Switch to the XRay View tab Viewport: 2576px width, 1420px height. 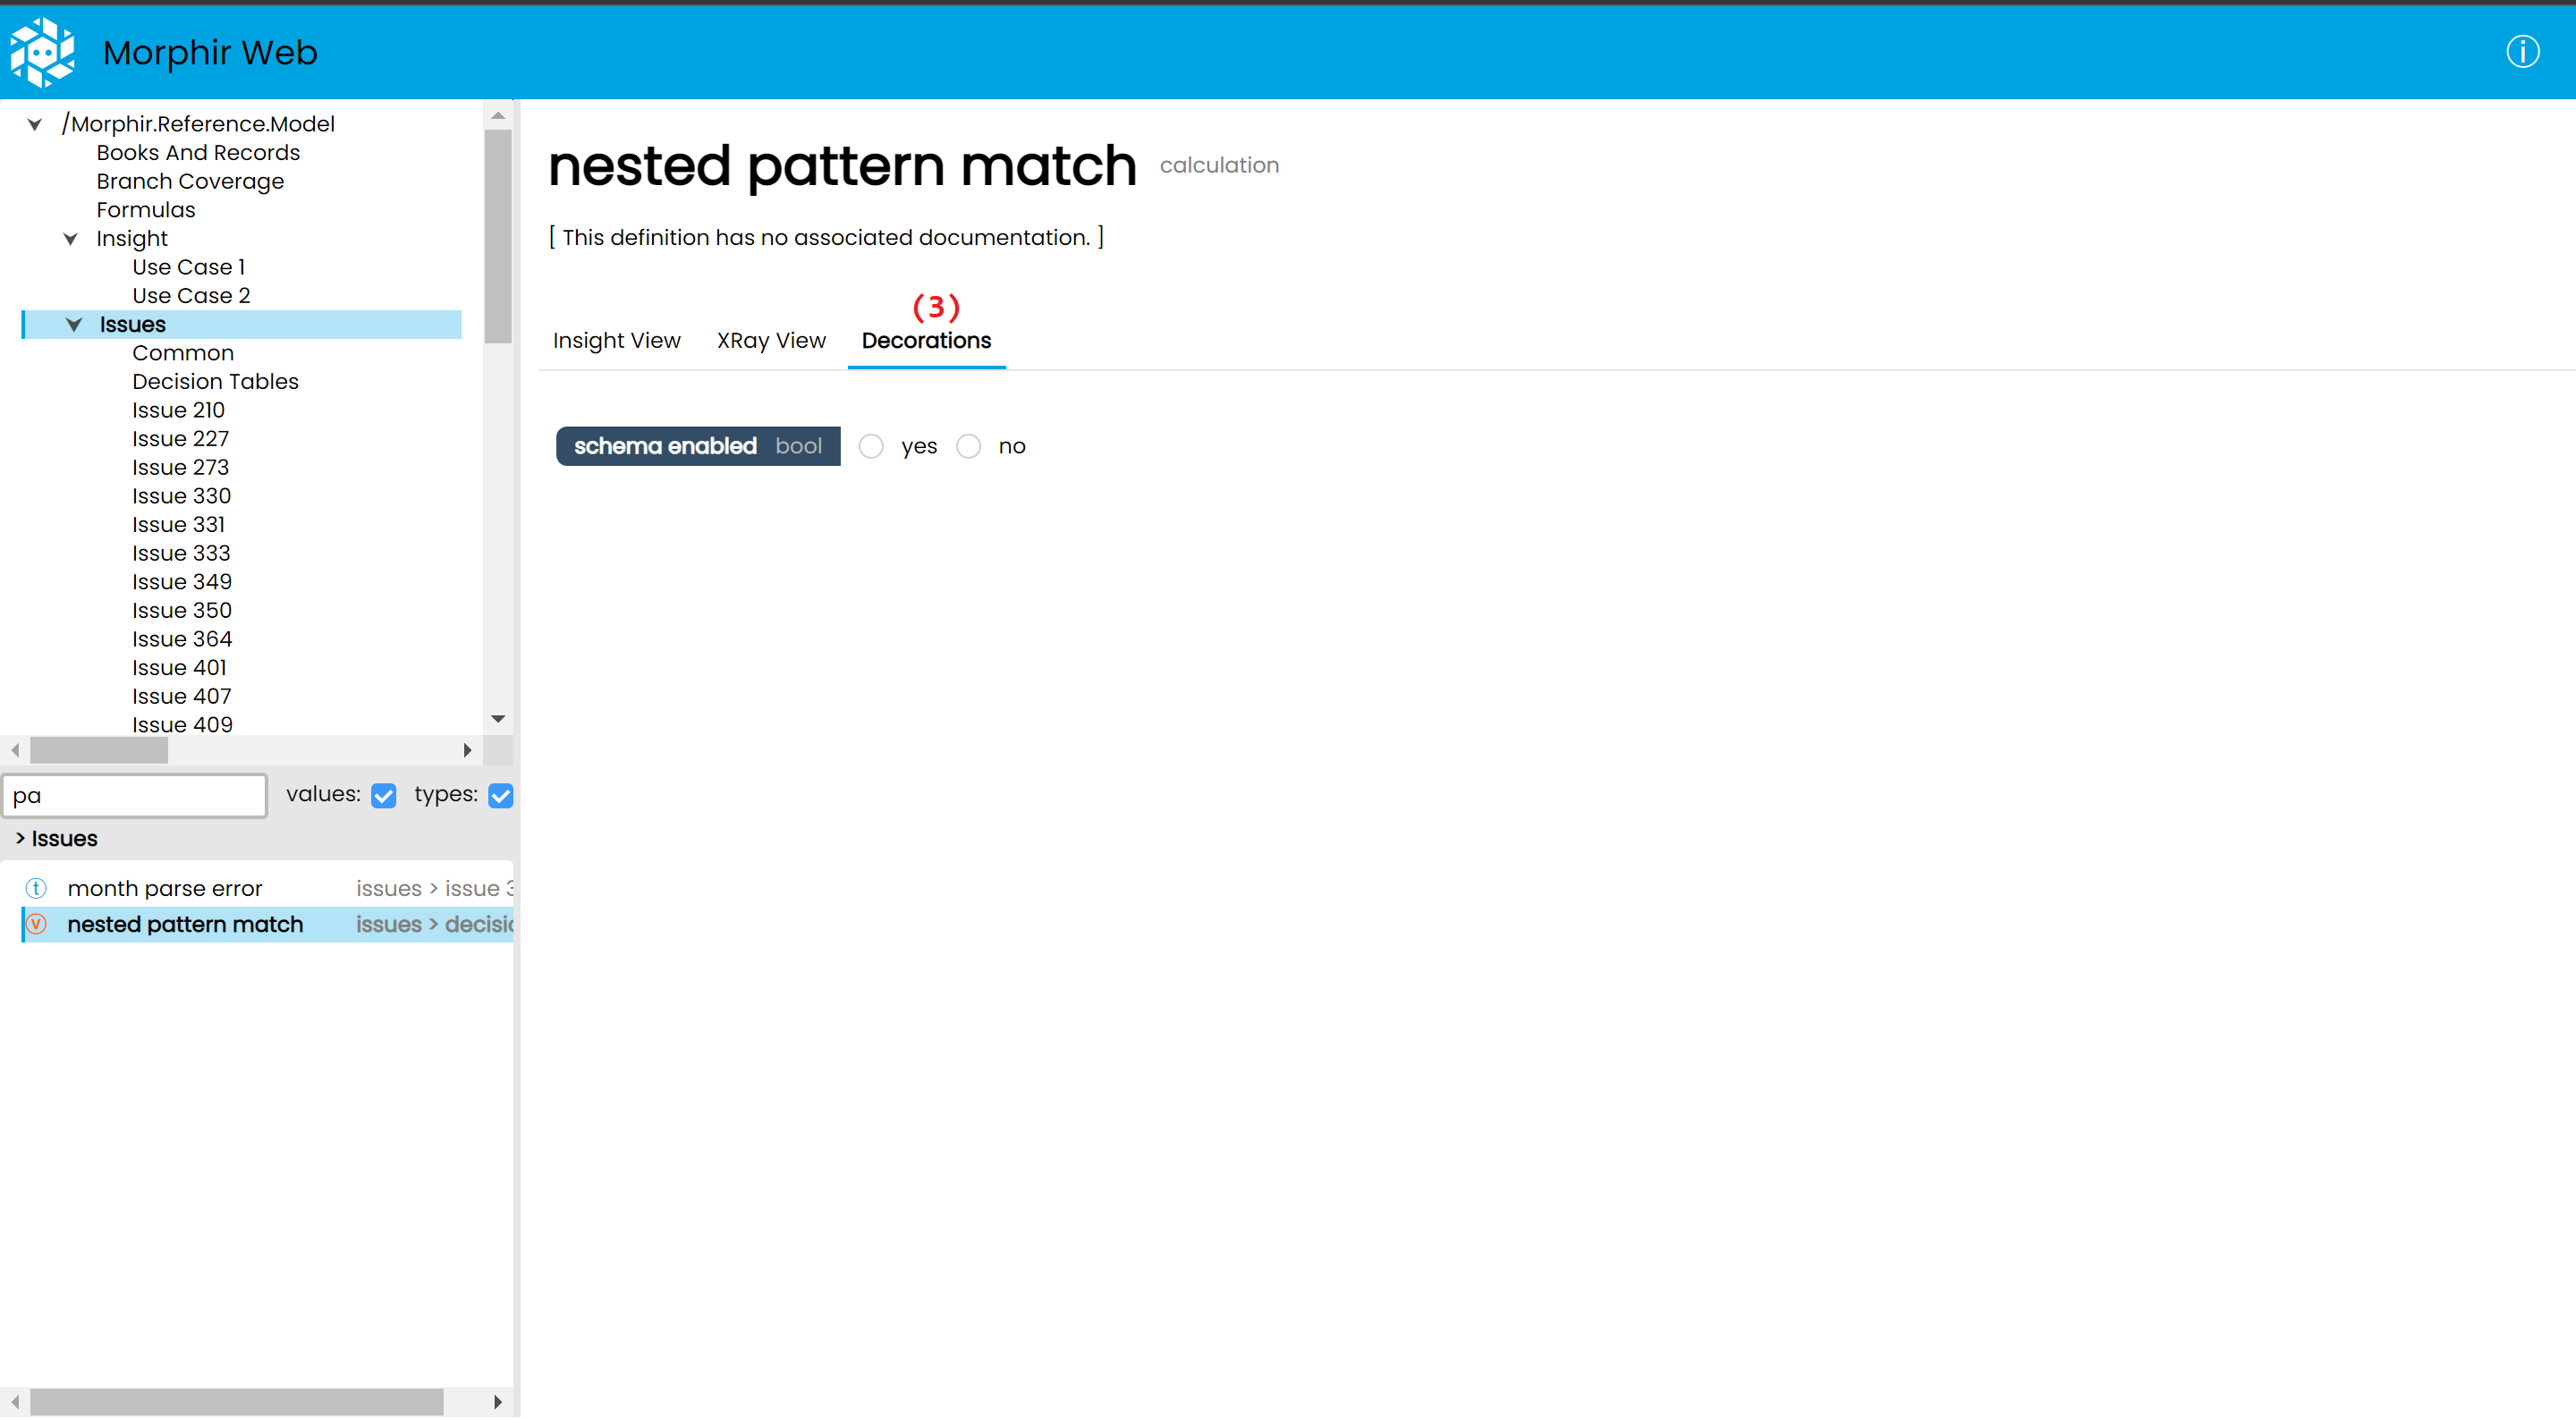pos(771,341)
